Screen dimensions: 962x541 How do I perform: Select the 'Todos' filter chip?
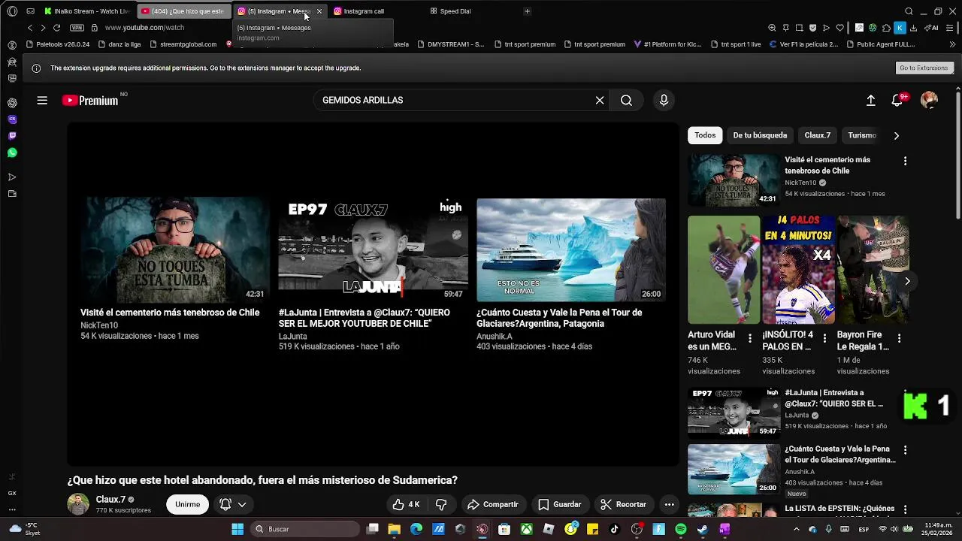[x=705, y=135]
